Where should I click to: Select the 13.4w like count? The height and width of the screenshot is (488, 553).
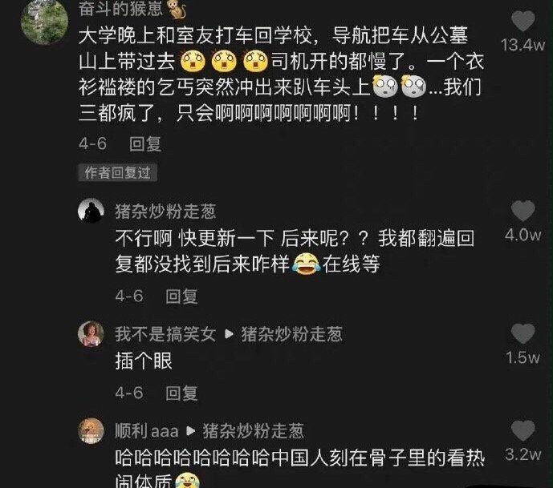click(x=523, y=45)
